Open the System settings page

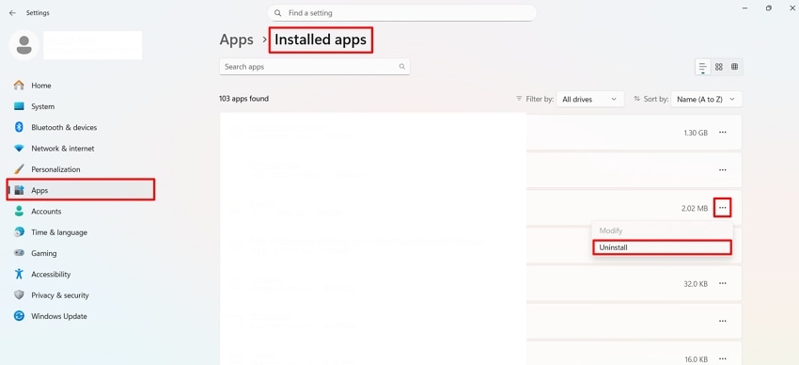click(x=81, y=106)
